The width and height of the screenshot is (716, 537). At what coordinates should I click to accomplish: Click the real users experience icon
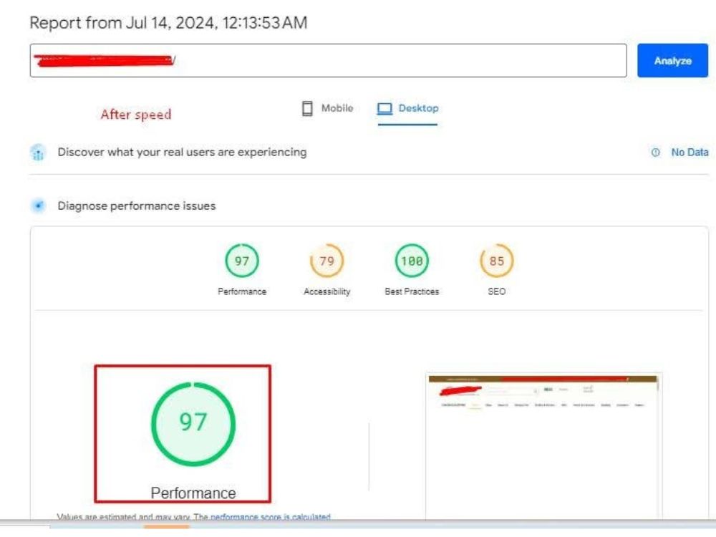pos(39,153)
